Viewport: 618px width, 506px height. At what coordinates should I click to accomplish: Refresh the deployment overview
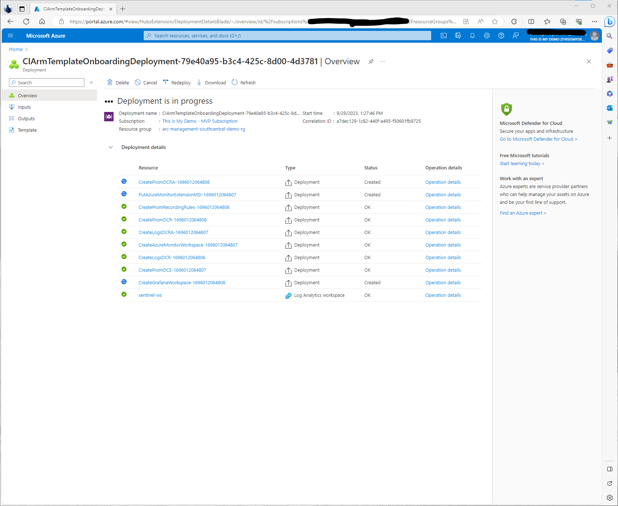click(244, 83)
